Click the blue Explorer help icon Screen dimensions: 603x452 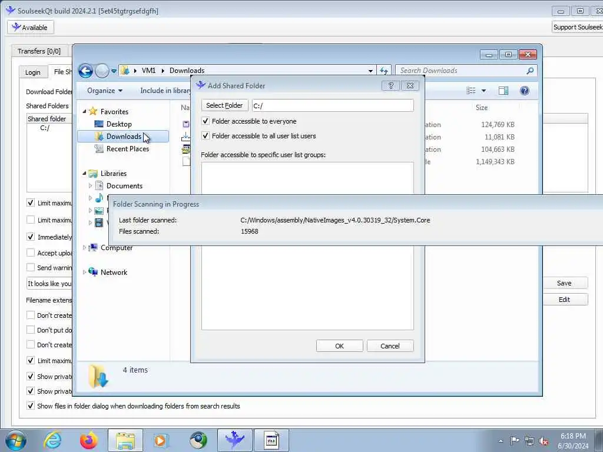pyautogui.click(x=524, y=91)
